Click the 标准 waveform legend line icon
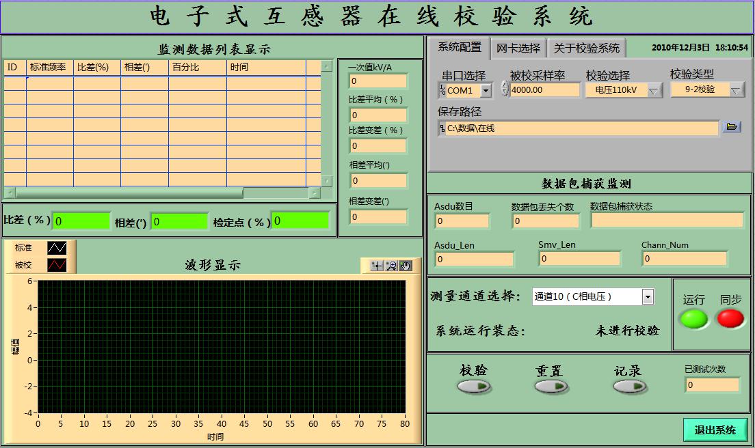The width and height of the screenshot is (755, 448). click(57, 247)
